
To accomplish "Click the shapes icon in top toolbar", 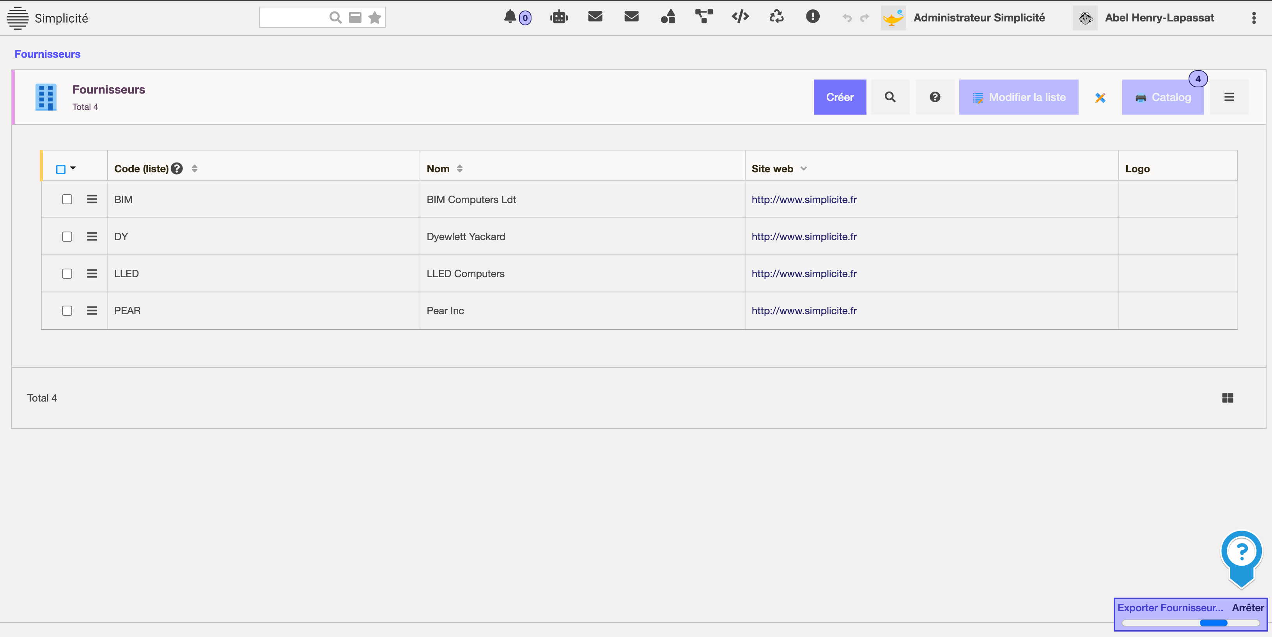I will [668, 17].
